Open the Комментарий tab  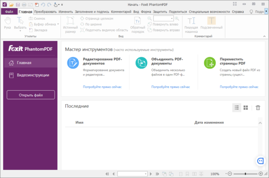121,12
